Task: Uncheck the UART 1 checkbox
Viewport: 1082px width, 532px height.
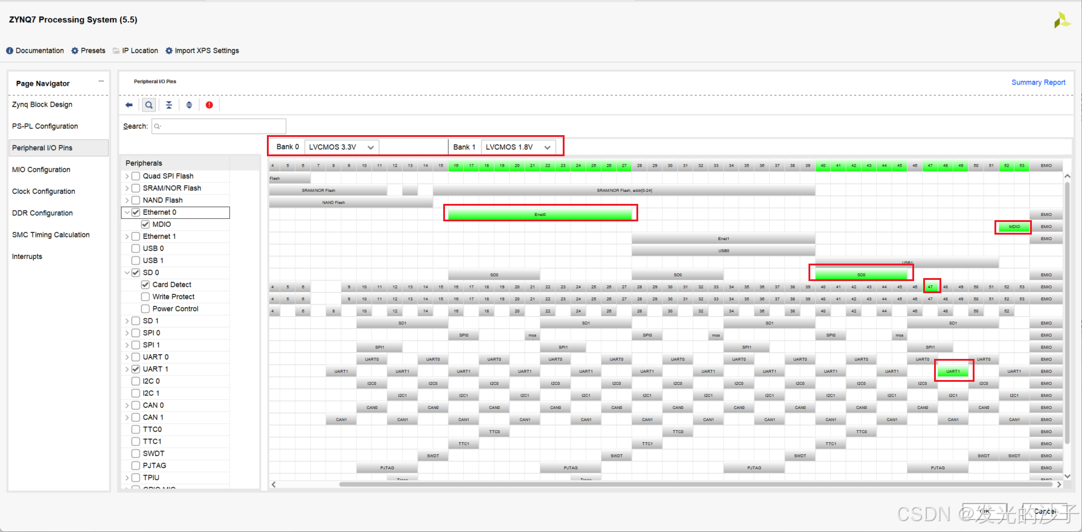Action: click(x=136, y=369)
